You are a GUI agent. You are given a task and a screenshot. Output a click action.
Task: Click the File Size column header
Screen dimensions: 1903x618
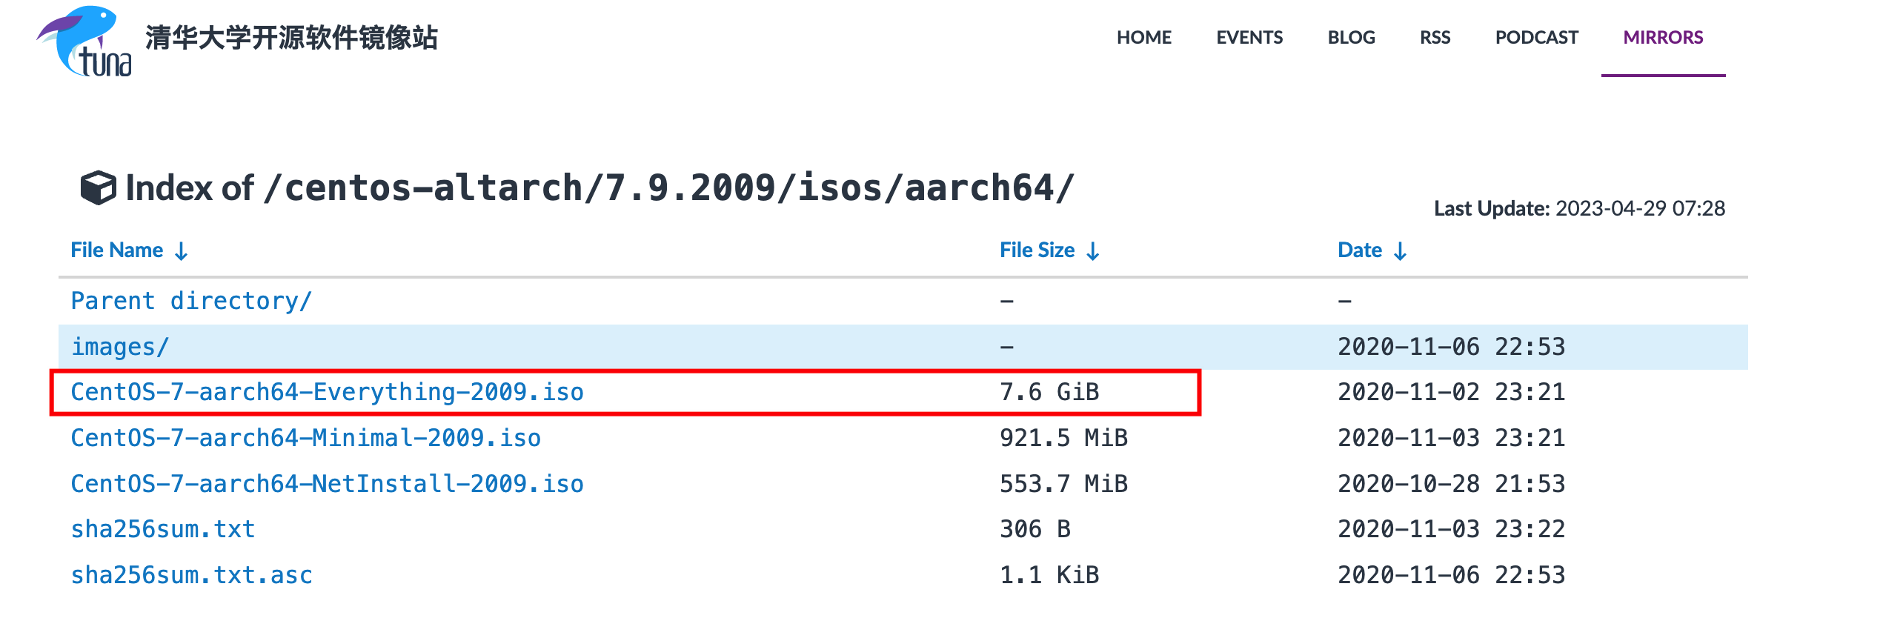pos(1037,250)
